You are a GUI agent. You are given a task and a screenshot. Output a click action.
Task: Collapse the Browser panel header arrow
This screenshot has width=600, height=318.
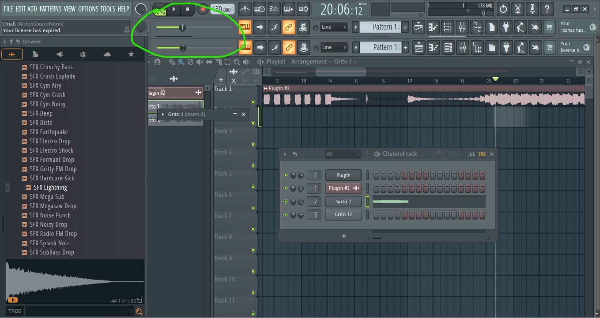(5, 41)
